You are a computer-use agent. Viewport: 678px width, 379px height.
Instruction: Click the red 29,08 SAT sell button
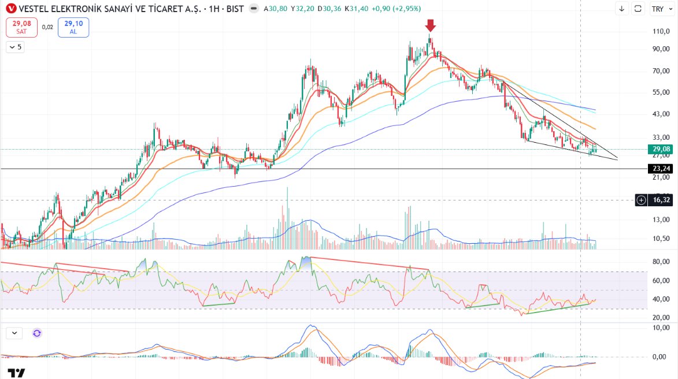pyautogui.click(x=21, y=27)
